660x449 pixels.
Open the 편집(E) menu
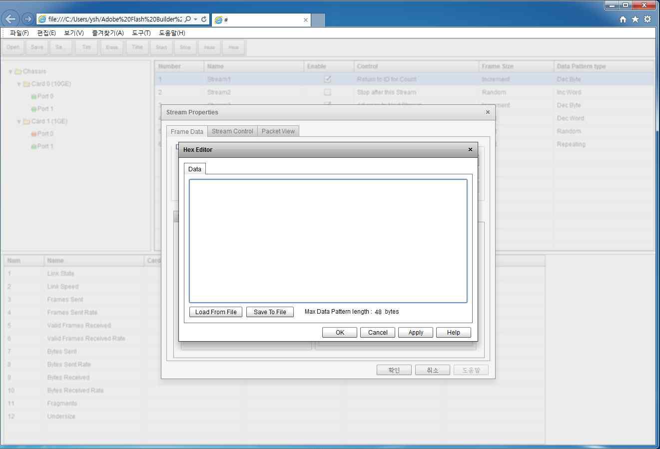(46, 33)
